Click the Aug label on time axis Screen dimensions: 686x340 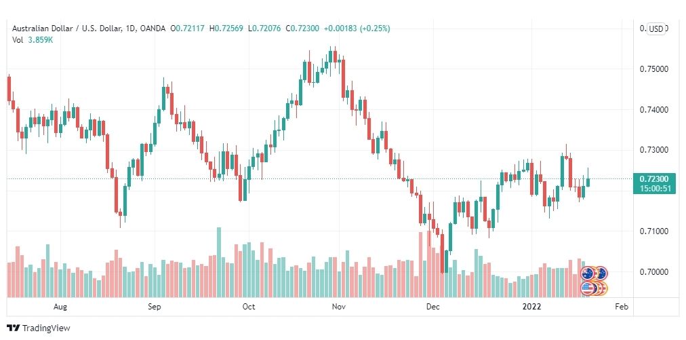click(60, 307)
